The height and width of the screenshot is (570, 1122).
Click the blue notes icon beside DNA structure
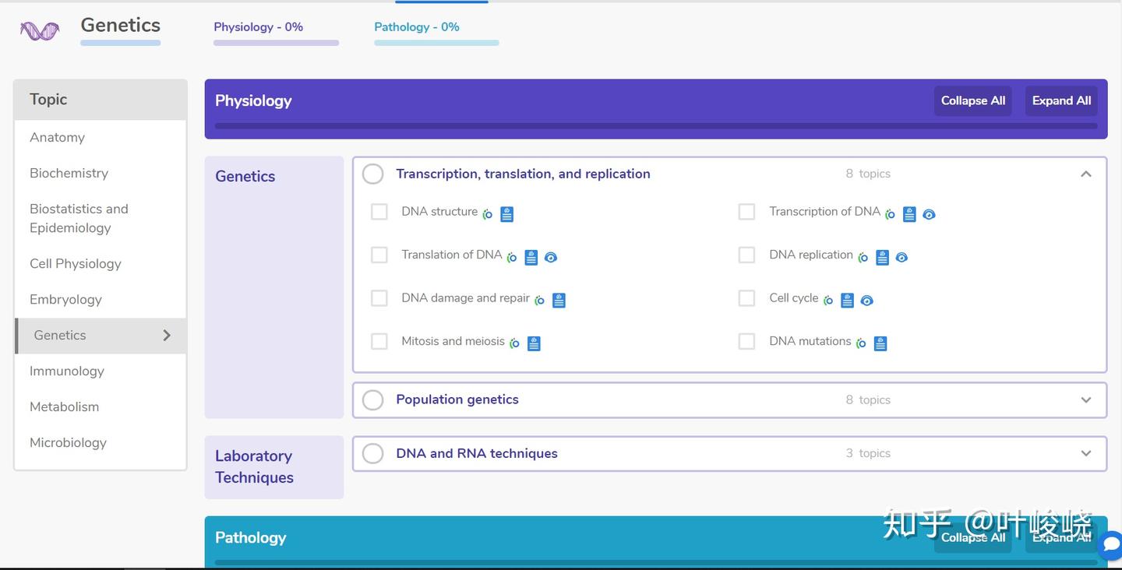coord(506,214)
